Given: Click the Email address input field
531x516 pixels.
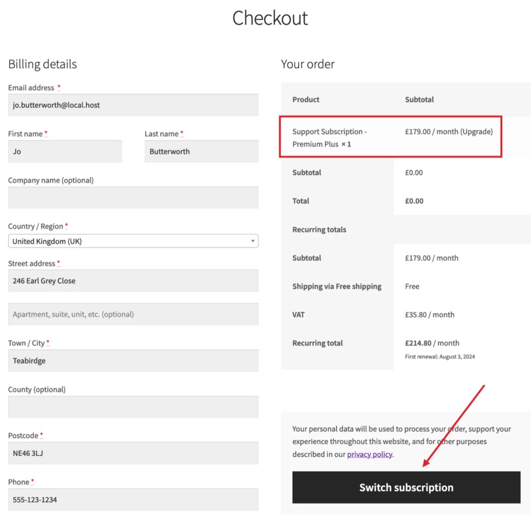Looking at the screenshot, I should pos(133,105).
